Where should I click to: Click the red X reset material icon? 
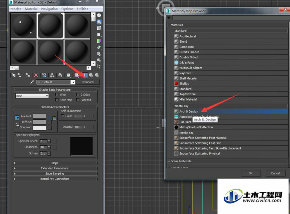point(36,75)
